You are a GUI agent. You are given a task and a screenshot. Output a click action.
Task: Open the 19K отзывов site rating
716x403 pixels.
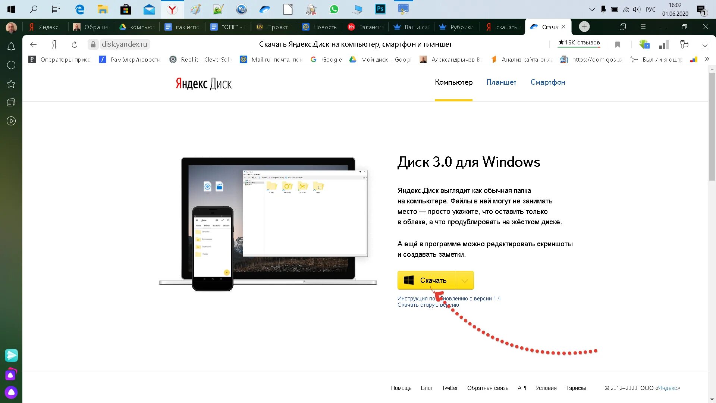pos(579,43)
